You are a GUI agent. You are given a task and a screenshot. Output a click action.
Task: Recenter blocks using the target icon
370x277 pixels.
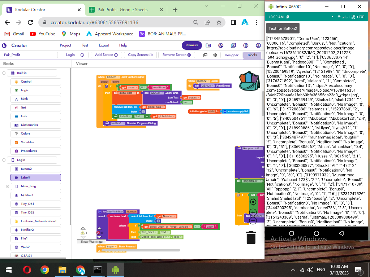pyautogui.click(x=253, y=202)
